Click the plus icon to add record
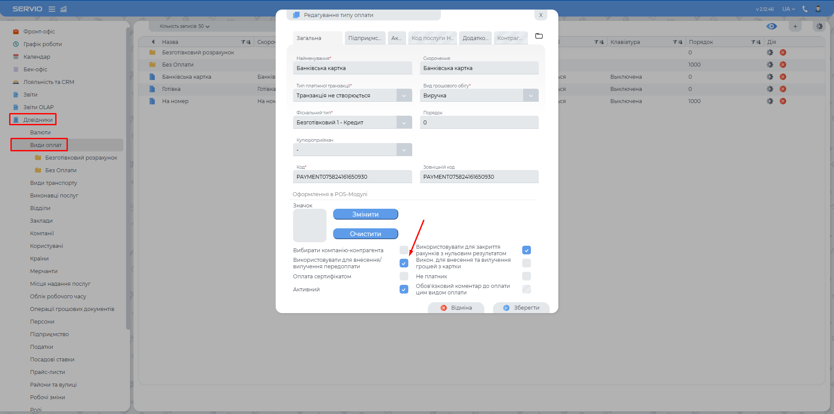Image resolution: width=834 pixels, height=414 pixels. tap(795, 27)
